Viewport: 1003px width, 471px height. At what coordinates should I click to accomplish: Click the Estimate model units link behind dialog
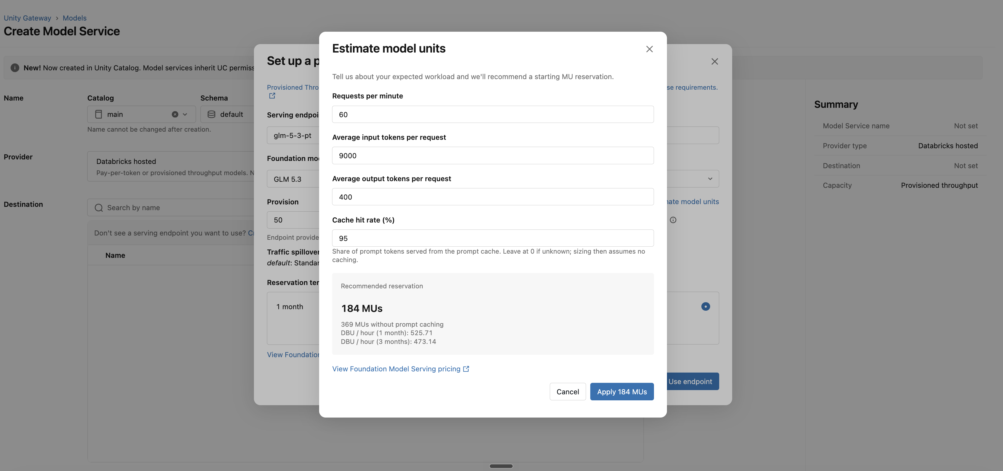693,202
